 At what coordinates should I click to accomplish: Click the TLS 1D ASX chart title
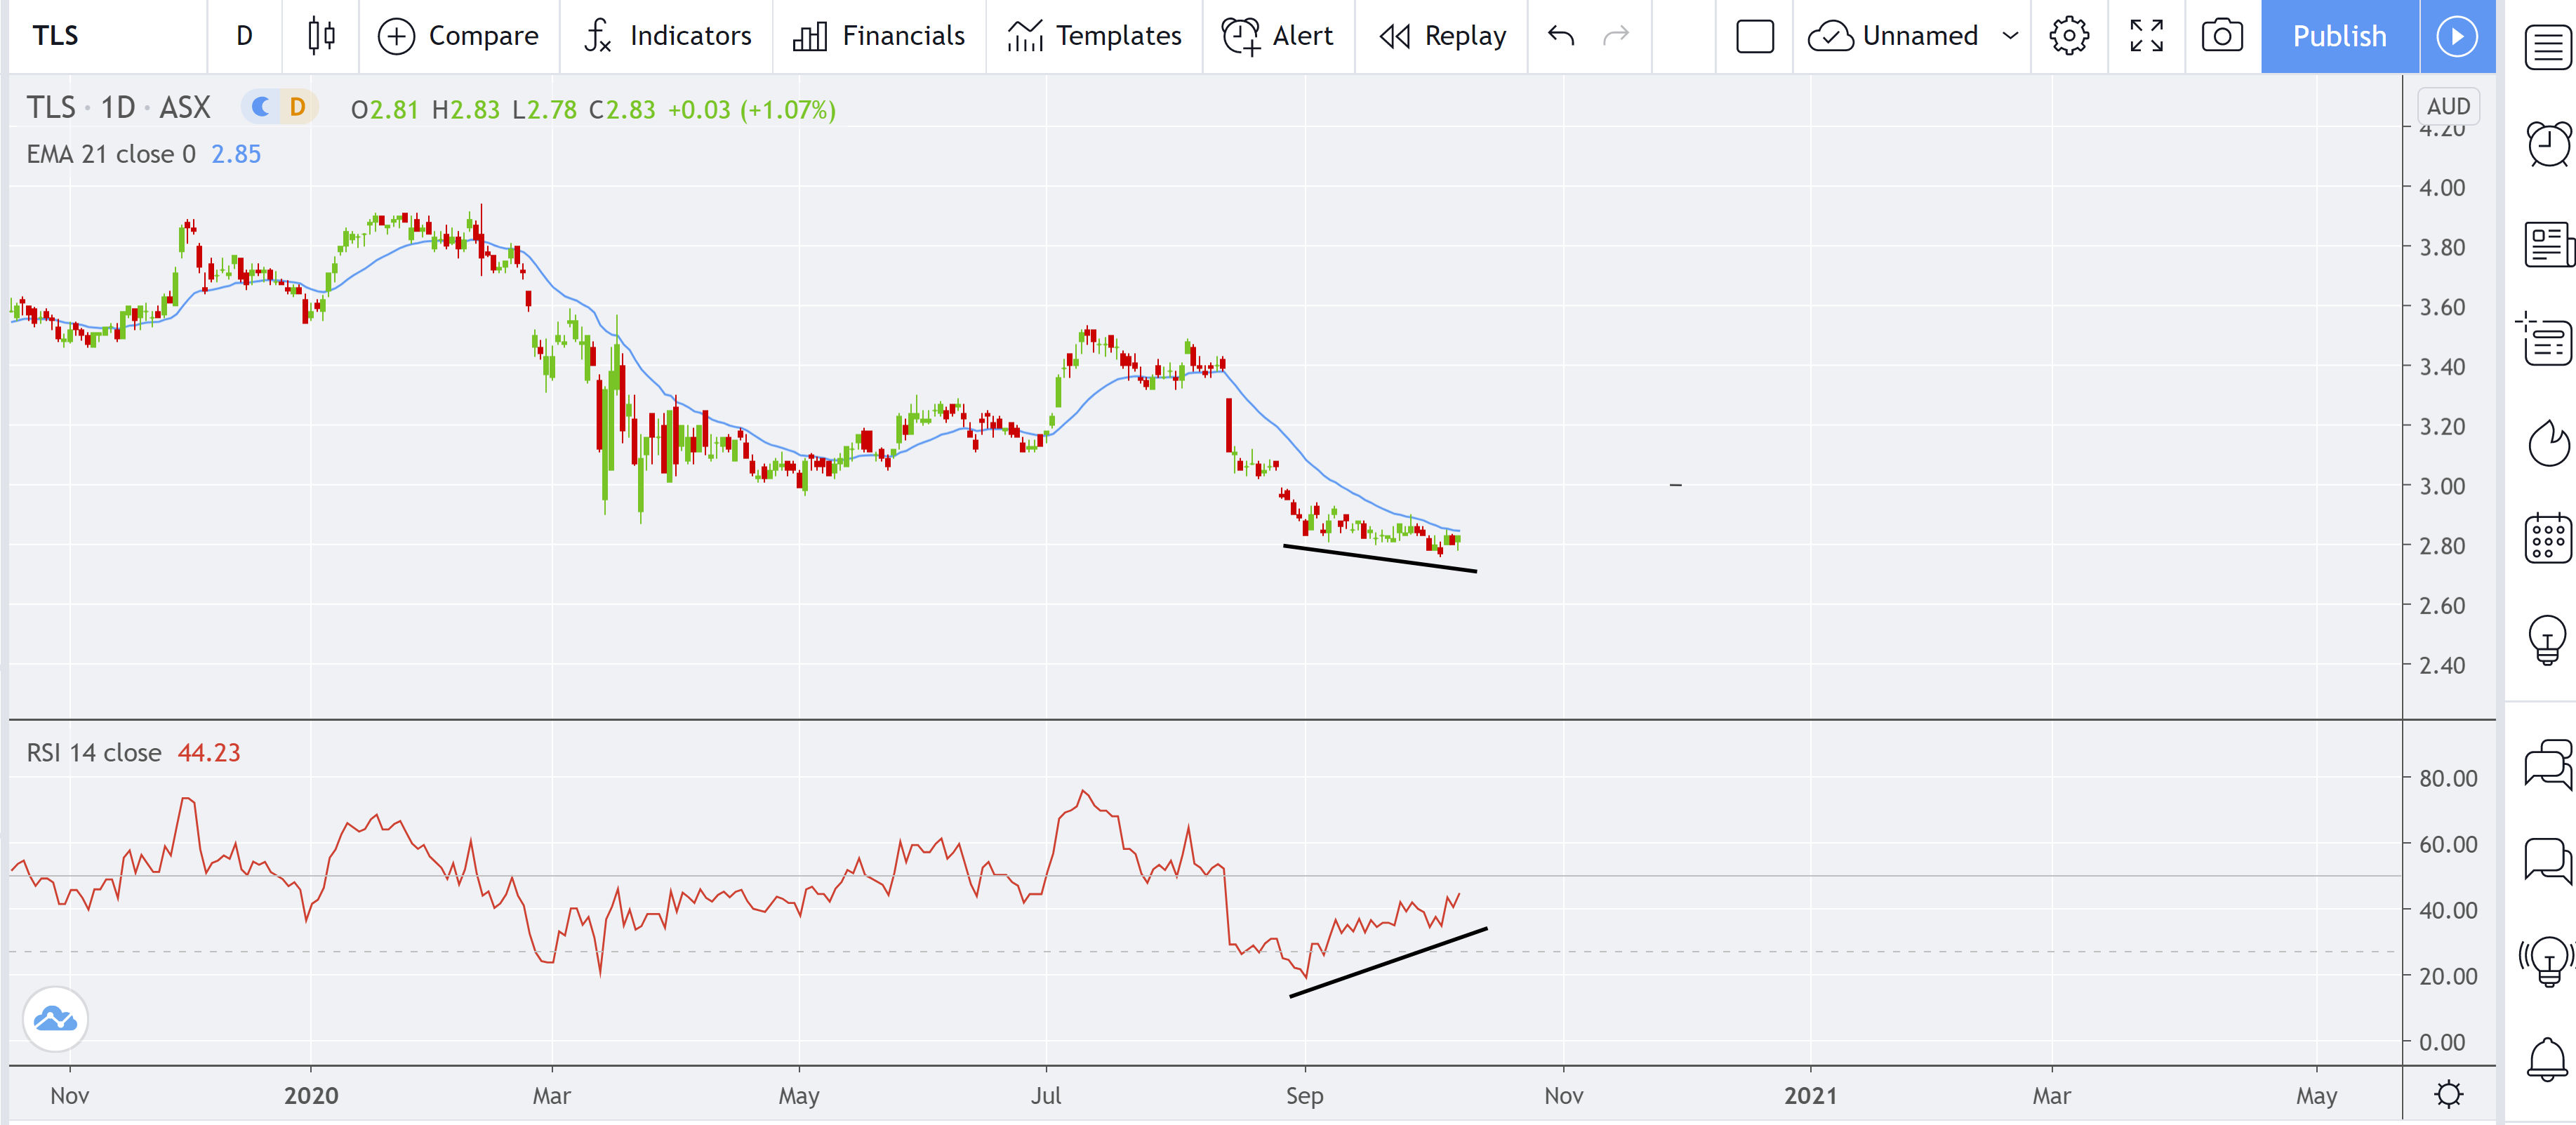[x=118, y=107]
